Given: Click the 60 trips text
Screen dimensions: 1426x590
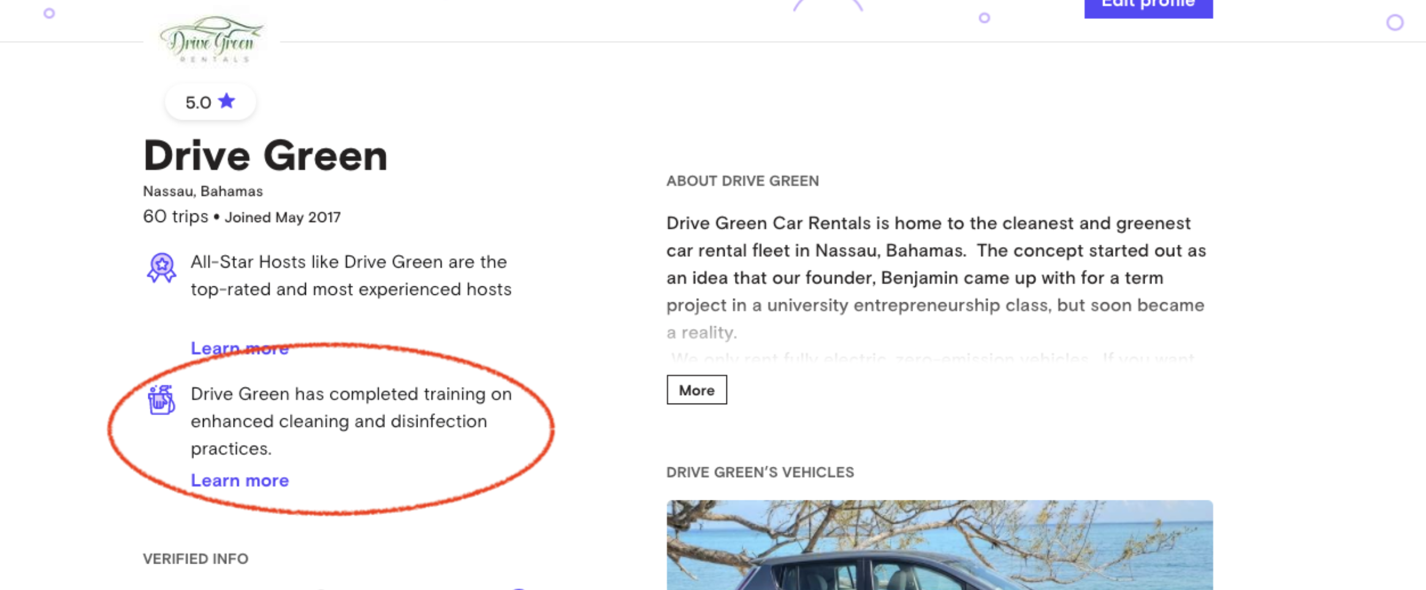Looking at the screenshot, I should (x=175, y=216).
